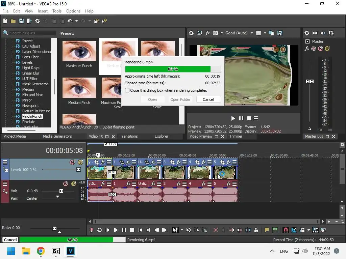Select the Maximum Punch preset thumbnail
The image size is (346, 259).
(x=79, y=51)
